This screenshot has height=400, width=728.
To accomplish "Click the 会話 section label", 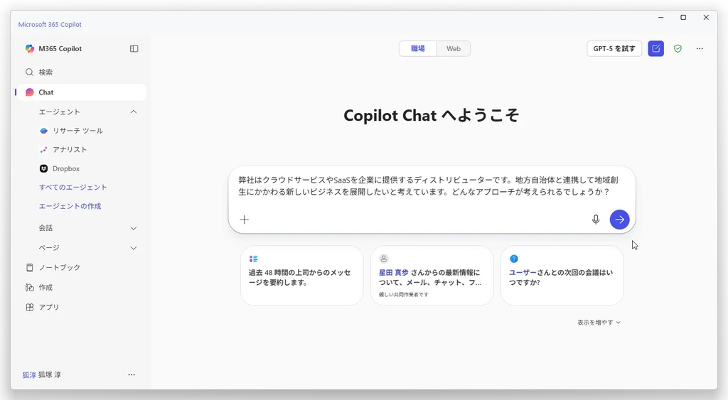I will pyautogui.click(x=45, y=228).
